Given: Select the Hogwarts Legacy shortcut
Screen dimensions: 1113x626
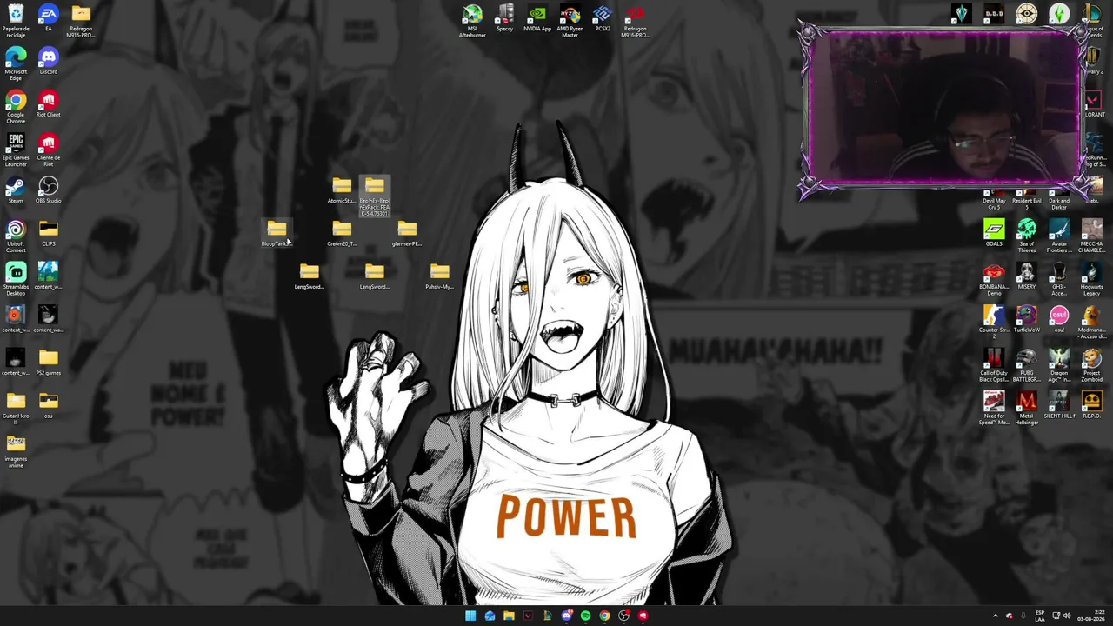Looking at the screenshot, I should pos(1091,280).
